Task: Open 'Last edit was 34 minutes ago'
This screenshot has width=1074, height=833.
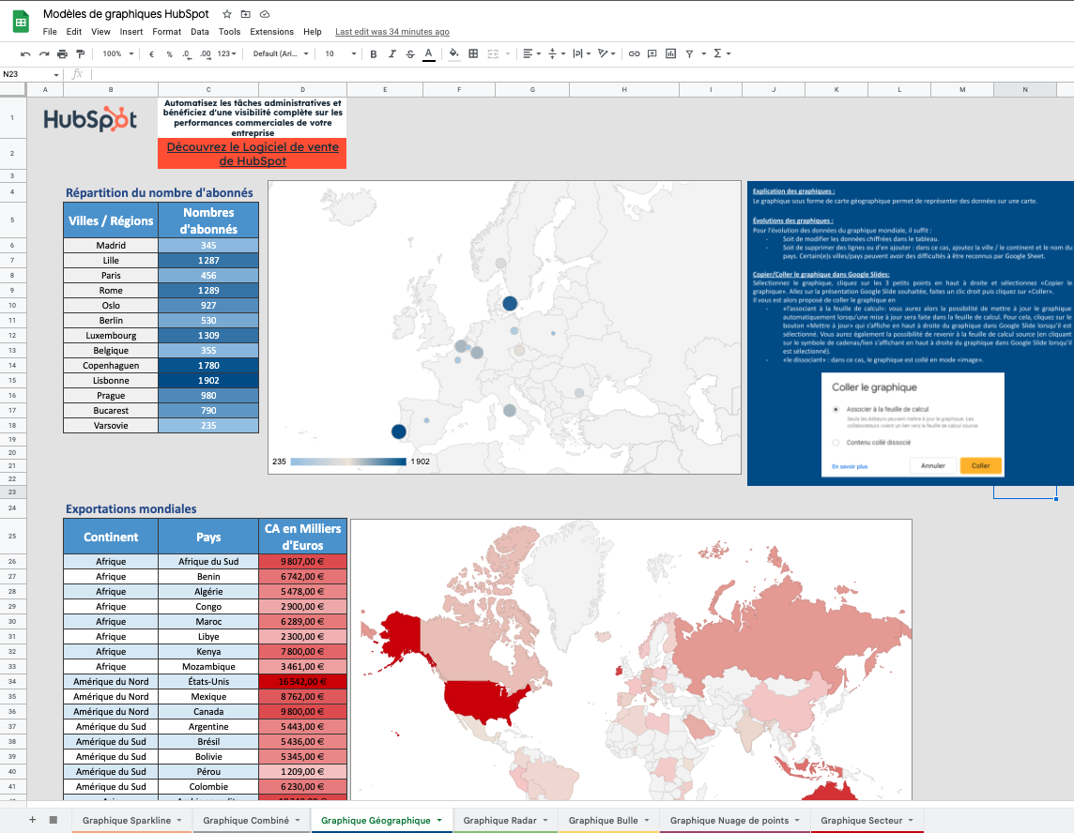Action: click(x=391, y=32)
